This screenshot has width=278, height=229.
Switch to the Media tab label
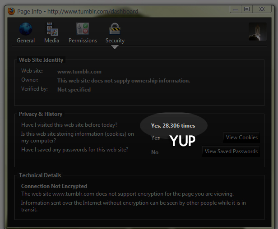(x=51, y=41)
